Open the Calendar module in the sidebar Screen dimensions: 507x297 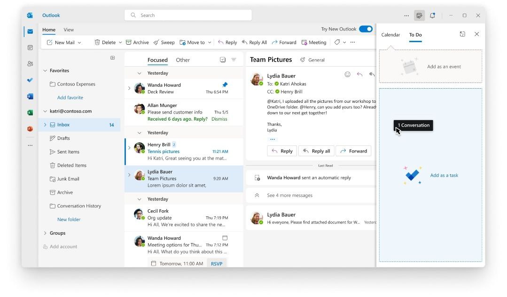(x=30, y=48)
